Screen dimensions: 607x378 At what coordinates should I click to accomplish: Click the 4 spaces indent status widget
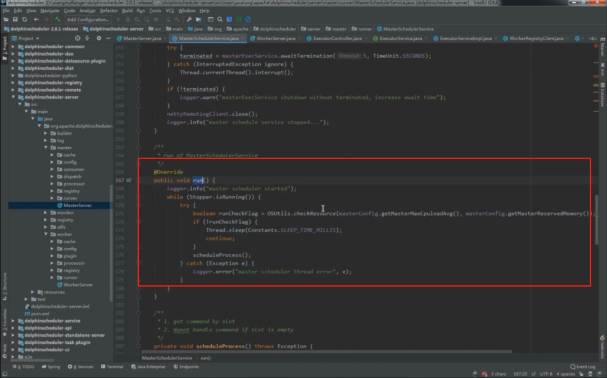click(565, 374)
